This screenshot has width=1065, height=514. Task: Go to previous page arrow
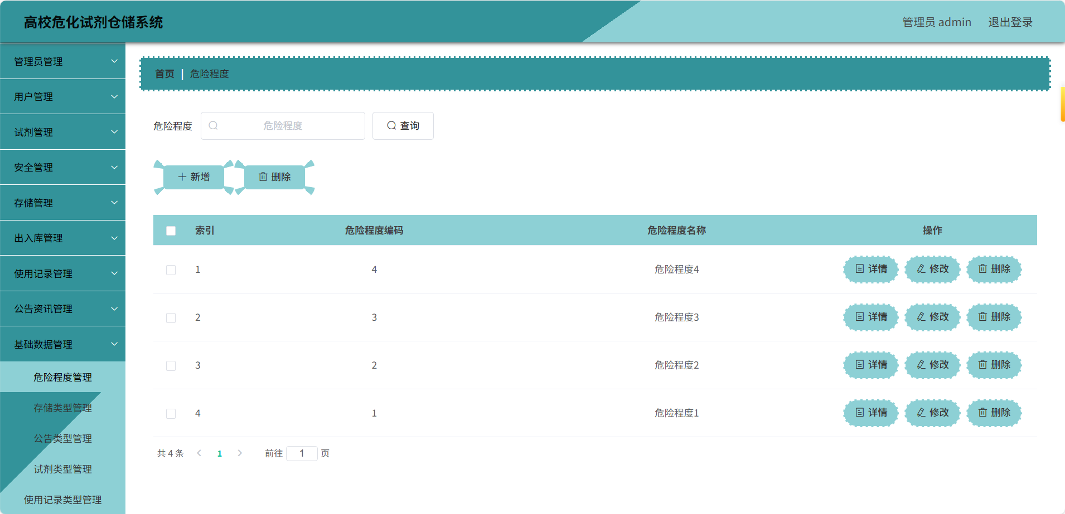point(199,453)
